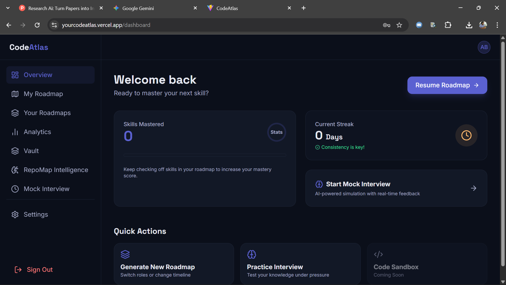Open the AB profile avatar
506x285 pixels.
pyautogui.click(x=484, y=47)
